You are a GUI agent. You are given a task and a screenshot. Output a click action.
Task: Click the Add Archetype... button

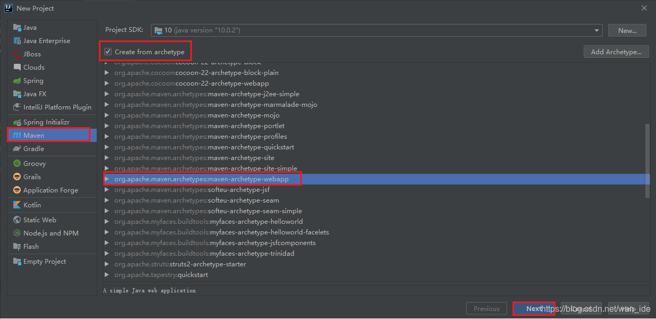[x=616, y=52]
